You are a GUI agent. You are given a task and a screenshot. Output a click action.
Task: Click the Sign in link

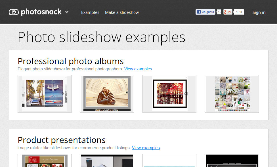(x=259, y=12)
